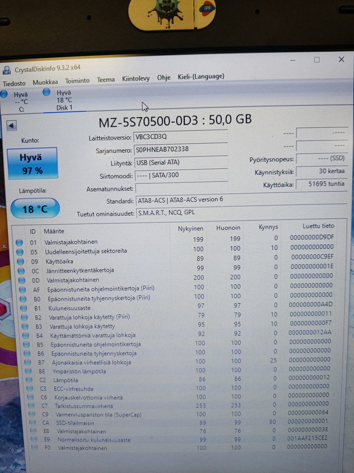Click status dot for attribute 01 Valmistajakohtainen
Image resolution: width=354 pixels, height=473 pixels.
[20, 243]
